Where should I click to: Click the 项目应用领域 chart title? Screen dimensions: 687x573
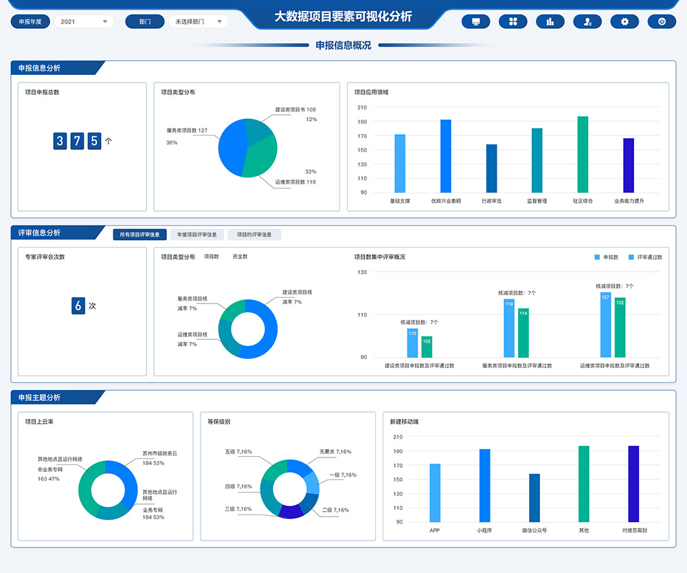pyautogui.click(x=371, y=92)
